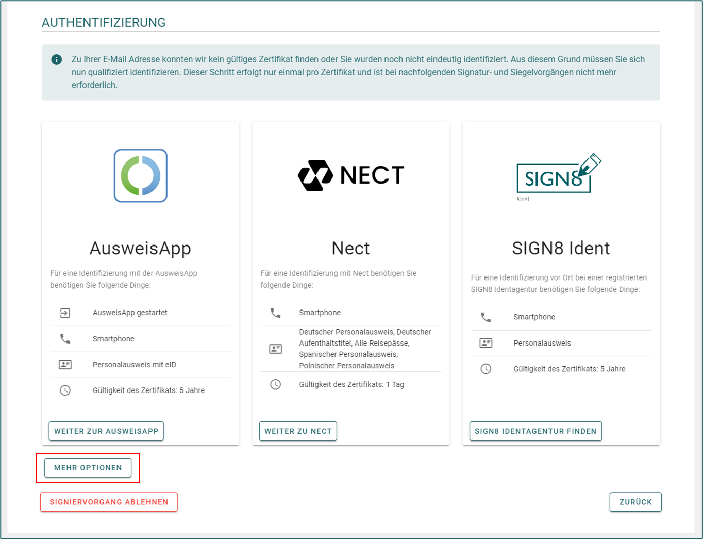The image size is (703, 539).
Task: Click the NECT logo
Action: 351,175
